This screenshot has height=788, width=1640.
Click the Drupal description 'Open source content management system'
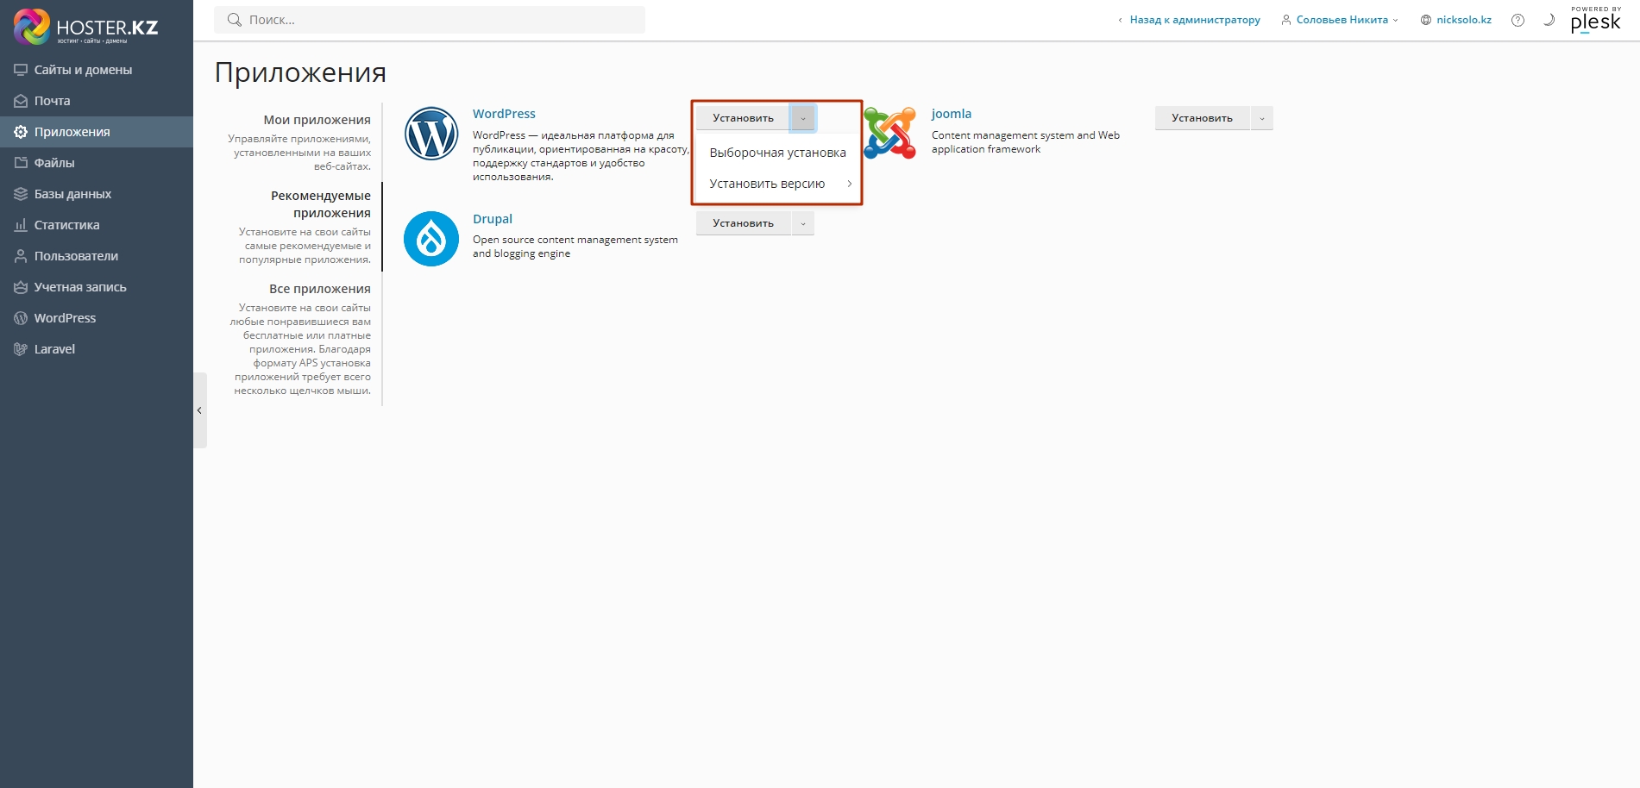tap(575, 240)
